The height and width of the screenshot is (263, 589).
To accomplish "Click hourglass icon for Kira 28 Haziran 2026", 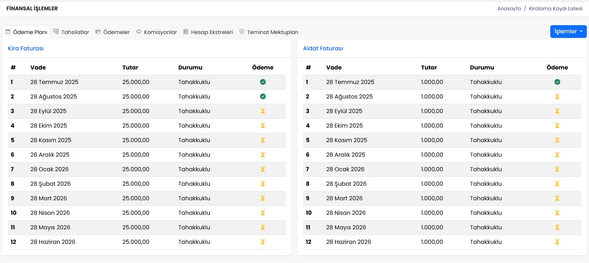I will coord(263,242).
